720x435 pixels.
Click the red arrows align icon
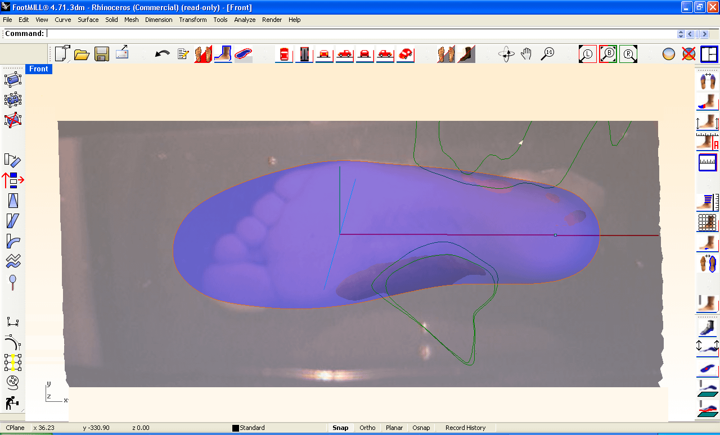point(13,180)
